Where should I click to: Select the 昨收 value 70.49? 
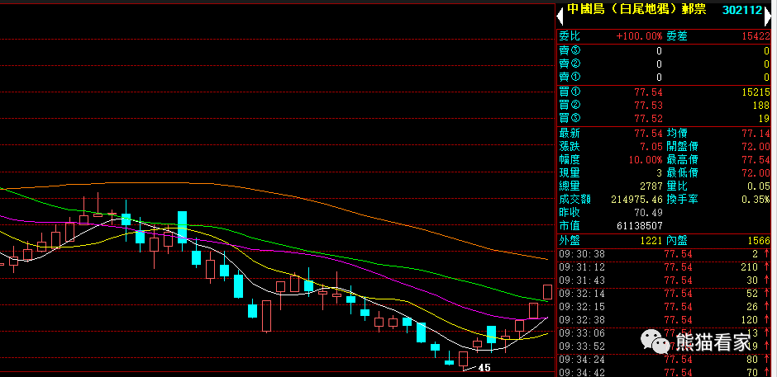pos(649,213)
